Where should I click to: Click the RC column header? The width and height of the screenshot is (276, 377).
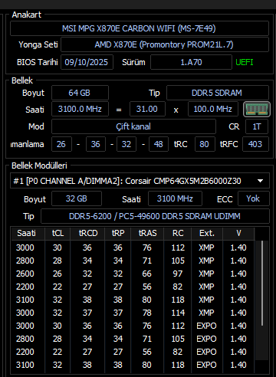(178, 233)
